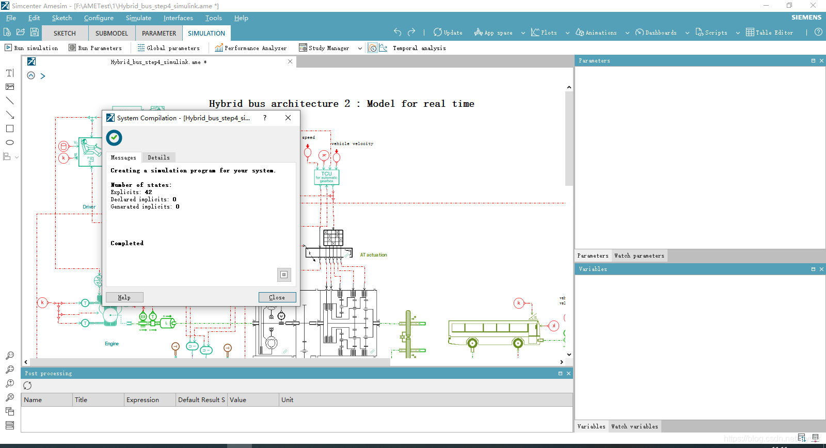Viewport: 826px width, 448px height.
Task: Click the Update toolbar button
Action: click(x=448, y=33)
